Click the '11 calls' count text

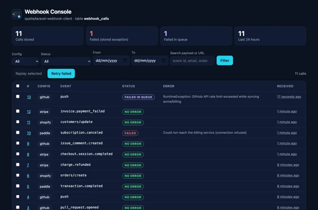tap(301, 74)
